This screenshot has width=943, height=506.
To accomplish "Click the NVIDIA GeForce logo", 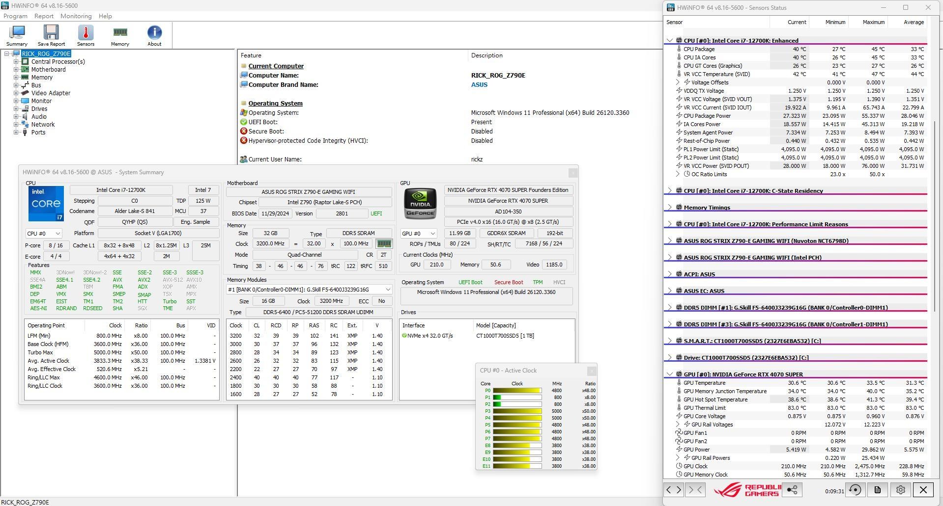I will (x=420, y=203).
